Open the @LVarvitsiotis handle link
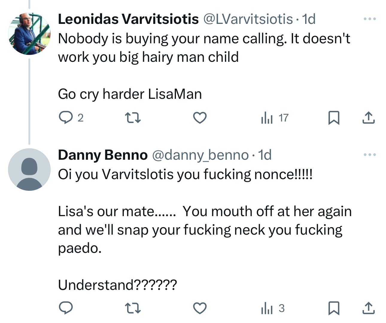 pyautogui.click(x=248, y=19)
